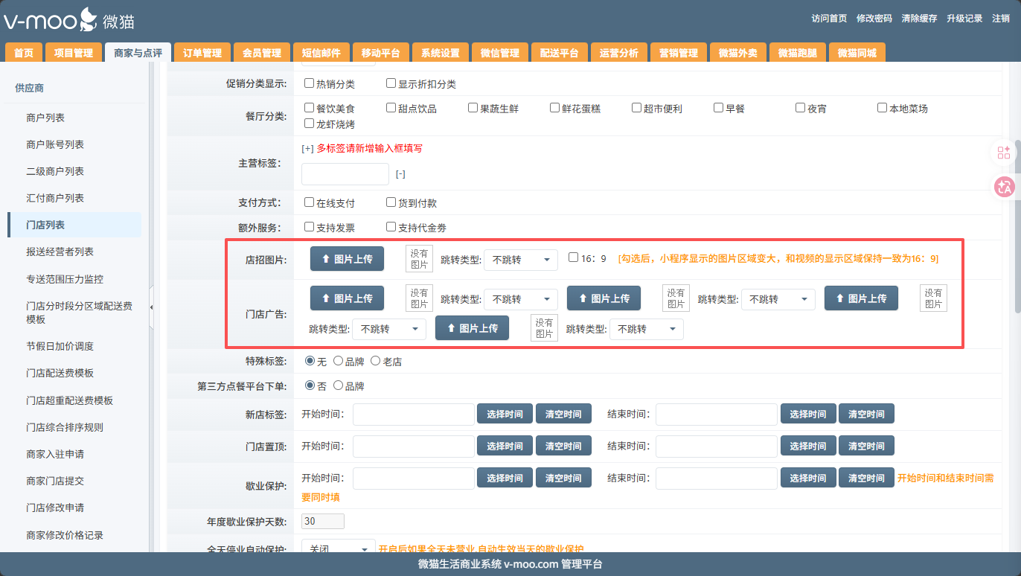Collapse the left sidebar with arrow handle

point(152,307)
